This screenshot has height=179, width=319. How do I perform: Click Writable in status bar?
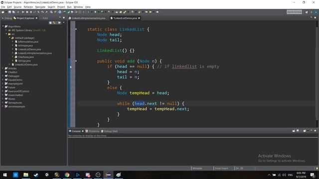(x=197, y=168)
